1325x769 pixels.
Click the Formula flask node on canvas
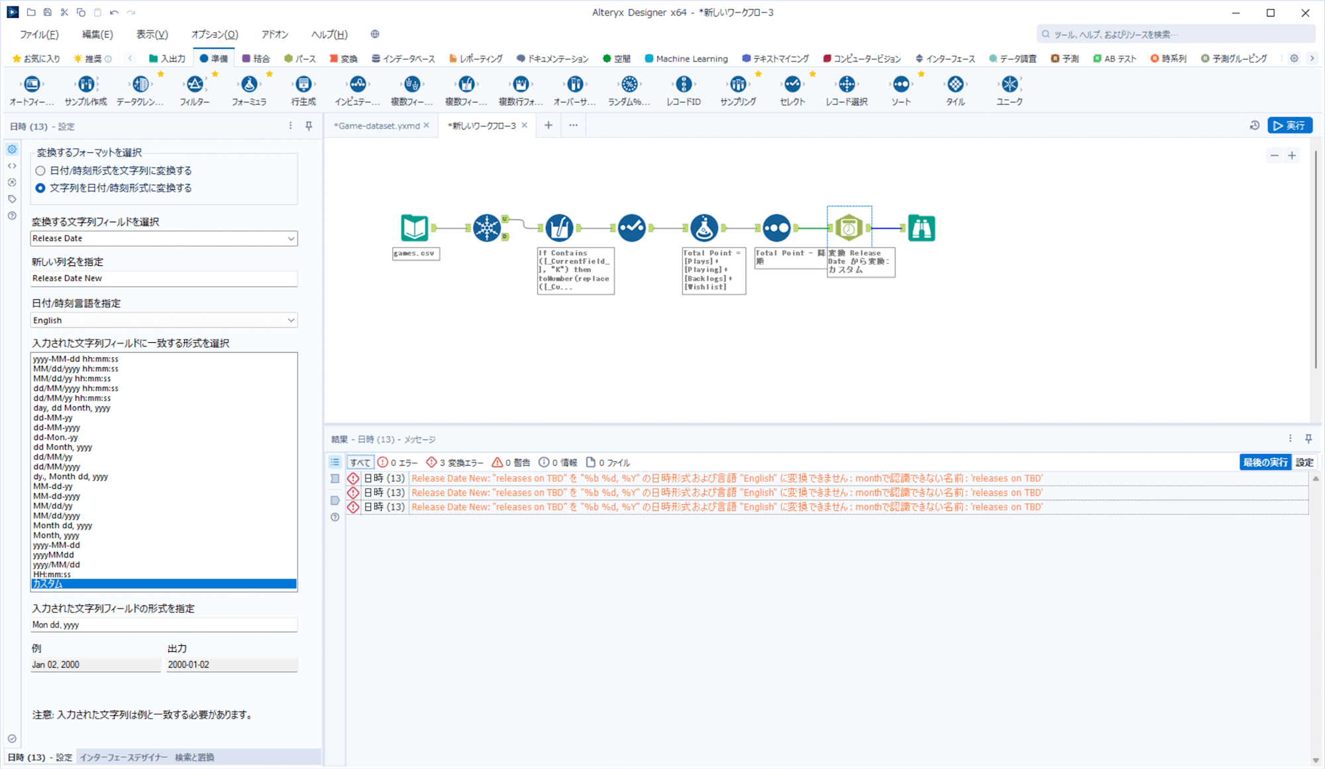coord(704,228)
